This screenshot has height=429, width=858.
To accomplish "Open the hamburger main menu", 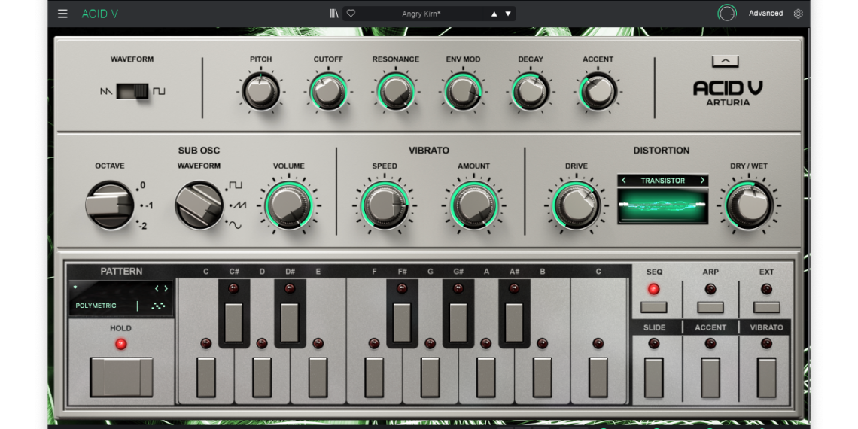I will coord(63,14).
